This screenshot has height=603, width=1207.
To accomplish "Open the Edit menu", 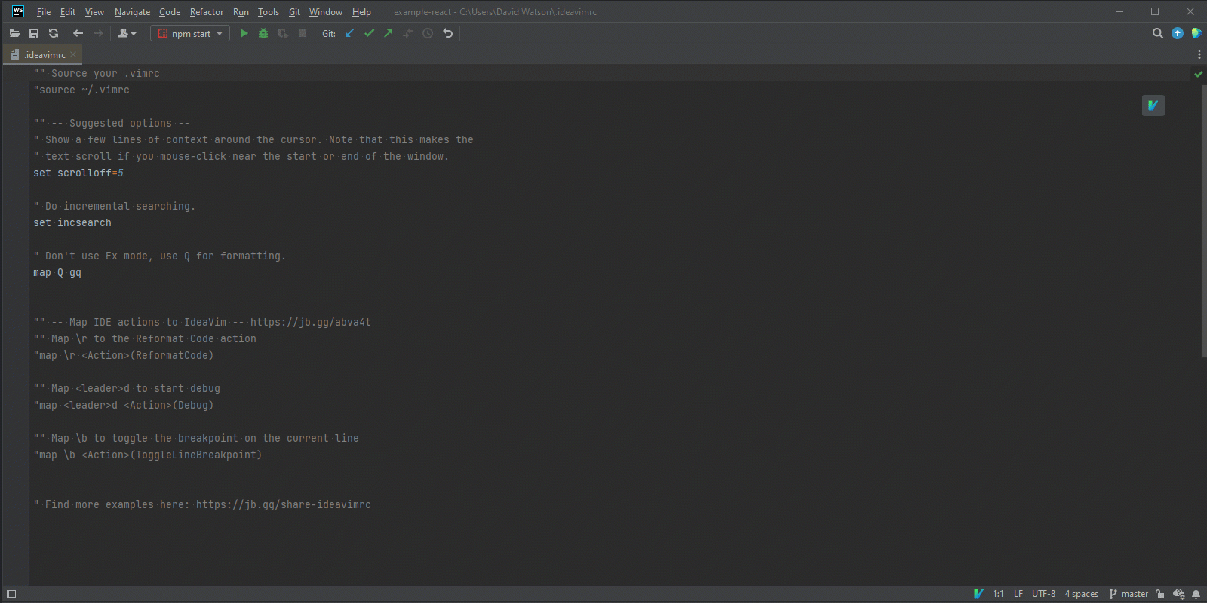I will tap(68, 12).
